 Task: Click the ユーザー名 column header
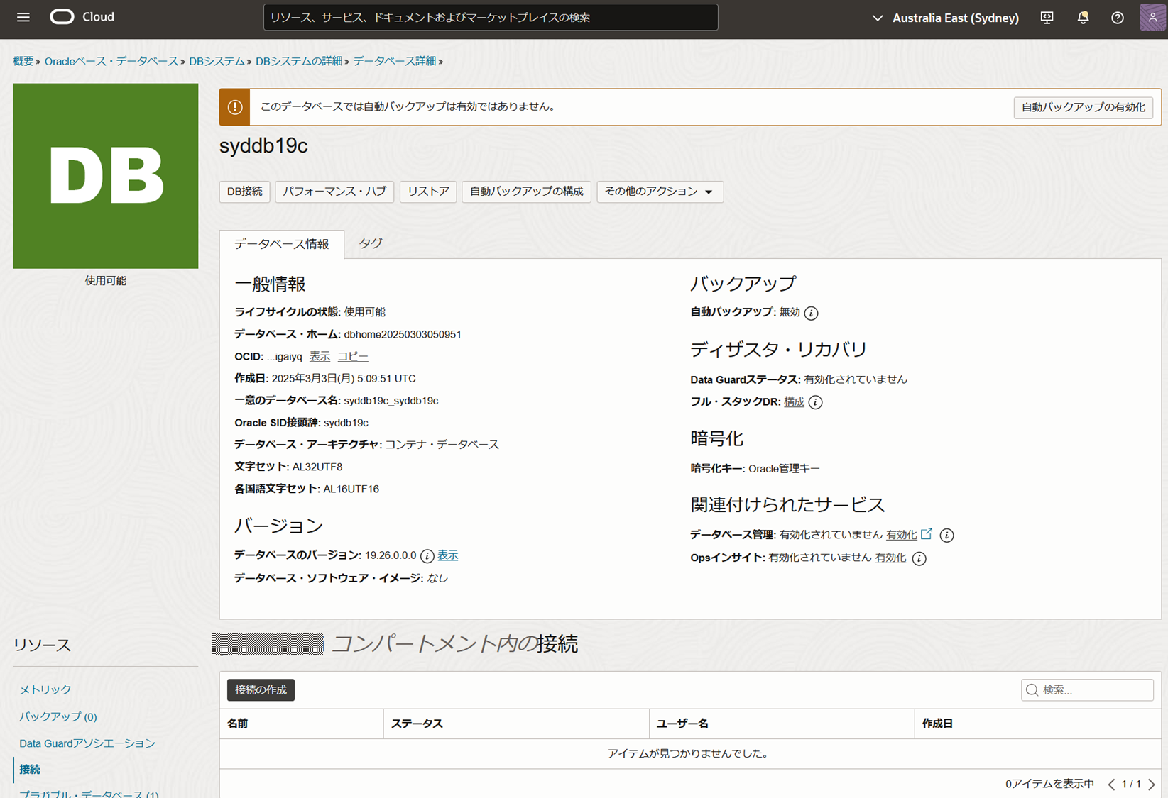pyautogui.click(x=782, y=724)
